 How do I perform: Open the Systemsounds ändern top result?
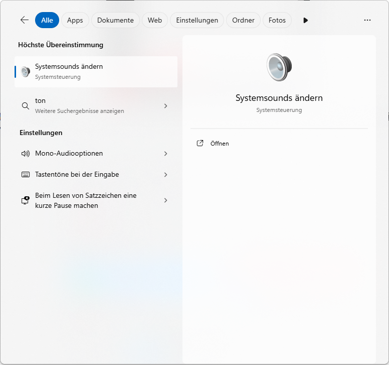(x=96, y=72)
